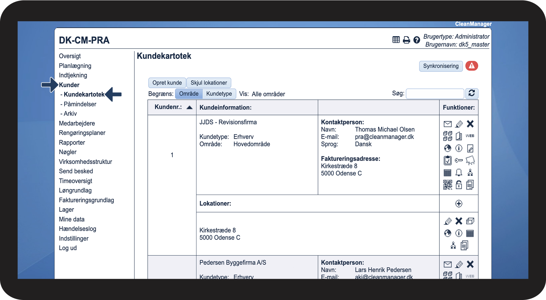Show info for JJDS - Revisionsfirma customer

pos(459,148)
